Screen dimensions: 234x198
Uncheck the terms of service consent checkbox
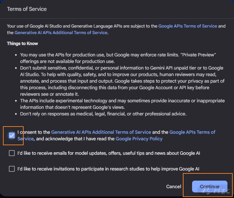pyautogui.click(x=12, y=135)
